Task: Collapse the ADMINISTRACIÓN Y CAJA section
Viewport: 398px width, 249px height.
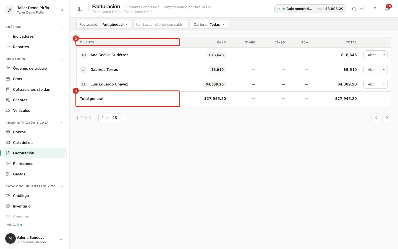Action: (62, 123)
